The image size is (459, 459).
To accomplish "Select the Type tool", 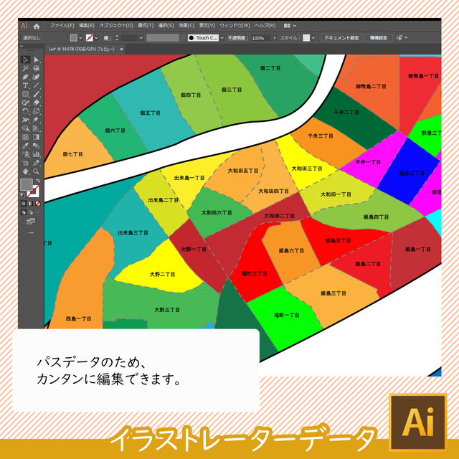I will click(26, 85).
